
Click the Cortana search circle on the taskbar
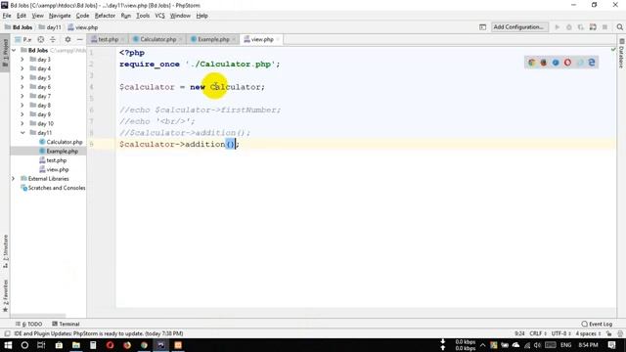[24, 345]
